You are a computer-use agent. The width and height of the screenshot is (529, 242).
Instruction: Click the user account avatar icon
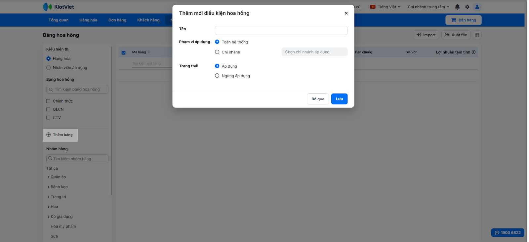click(477, 7)
